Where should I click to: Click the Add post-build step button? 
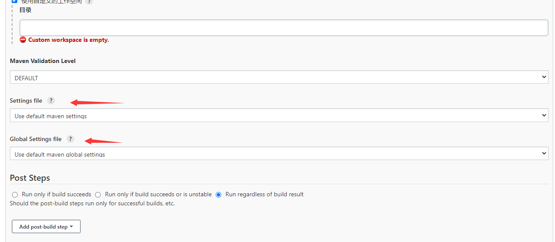click(x=46, y=226)
